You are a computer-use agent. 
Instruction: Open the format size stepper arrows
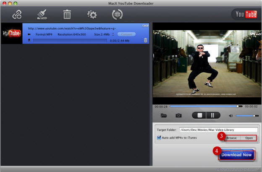coord(113,34)
